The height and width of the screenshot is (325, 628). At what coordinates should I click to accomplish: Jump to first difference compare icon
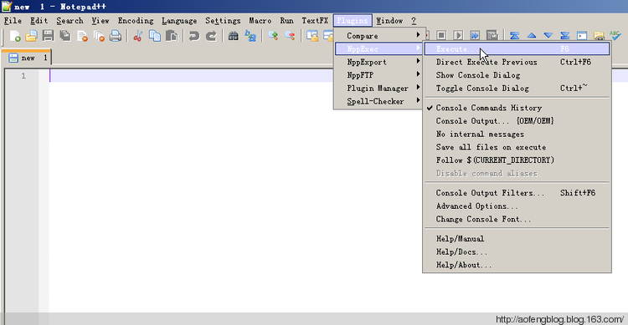click(515, 36)
